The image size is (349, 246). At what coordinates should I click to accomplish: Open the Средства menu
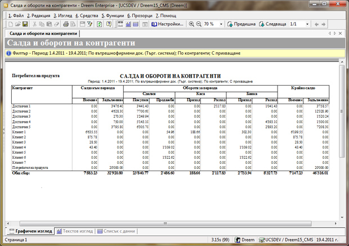click(87, 16)
